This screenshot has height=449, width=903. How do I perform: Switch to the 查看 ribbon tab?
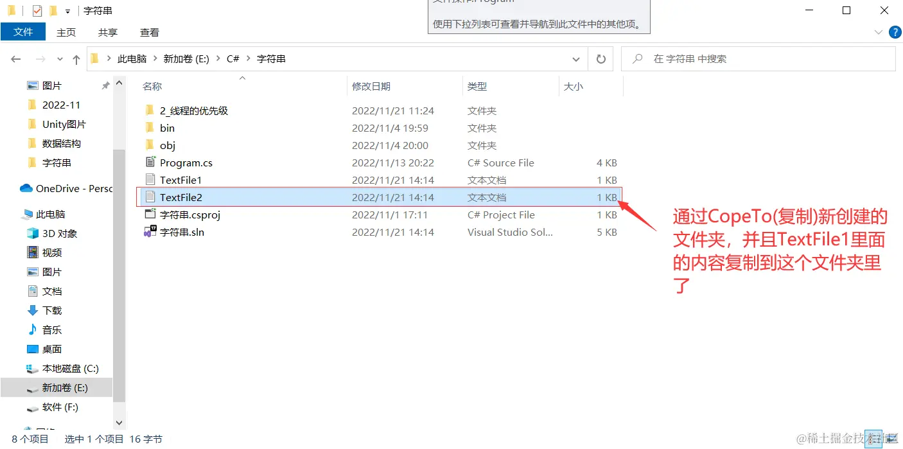point(149,31)
